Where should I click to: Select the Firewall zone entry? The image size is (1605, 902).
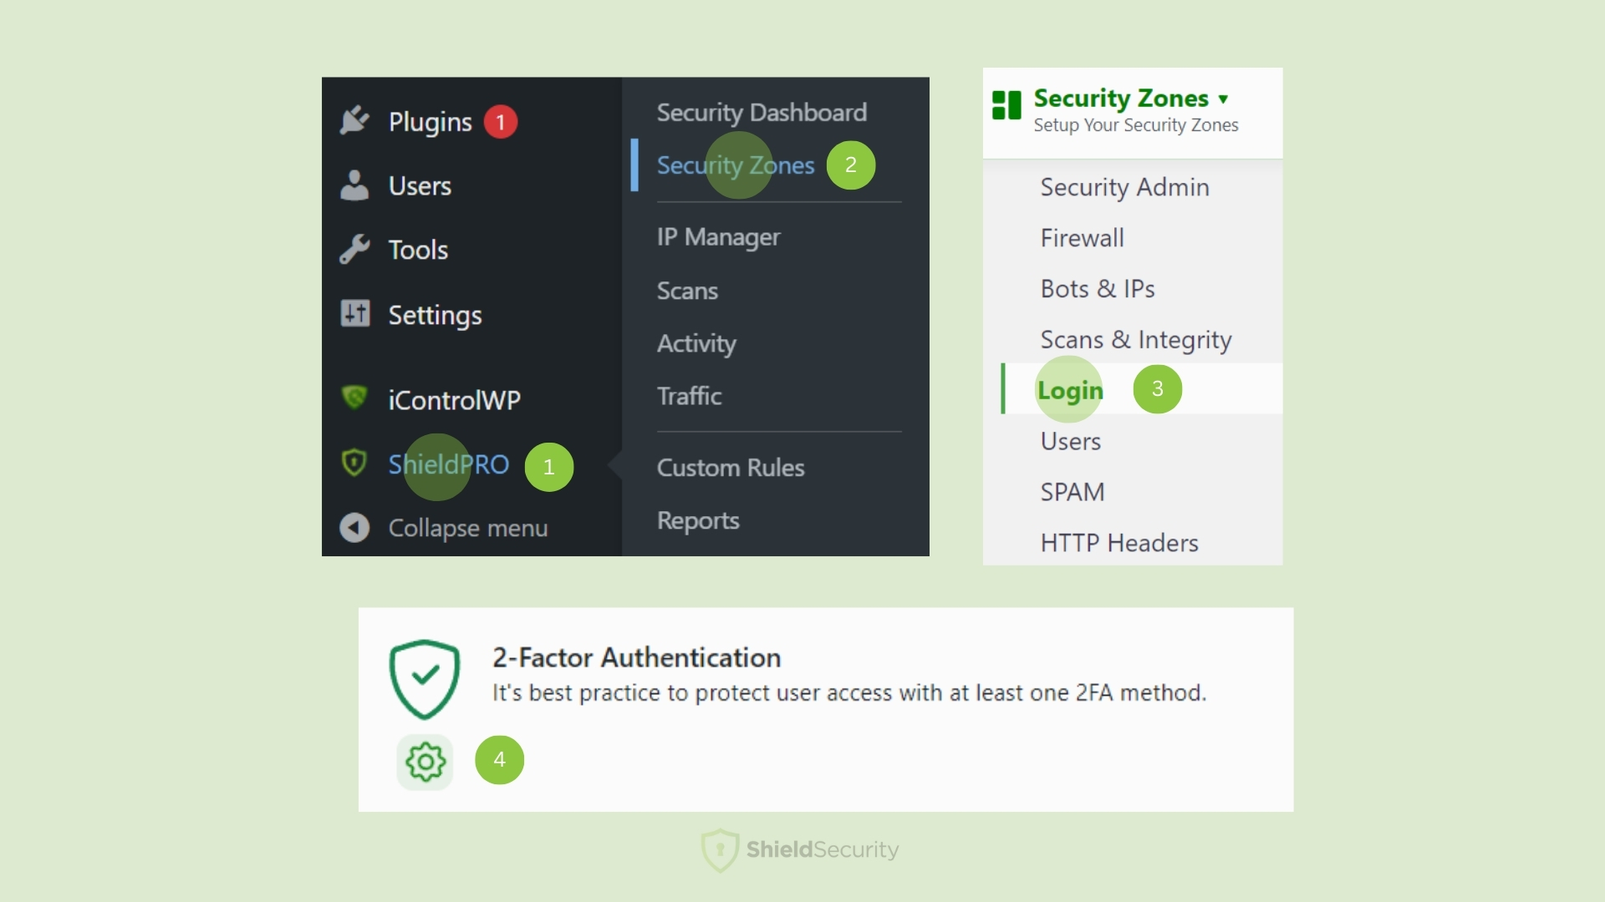[1082, 237]
